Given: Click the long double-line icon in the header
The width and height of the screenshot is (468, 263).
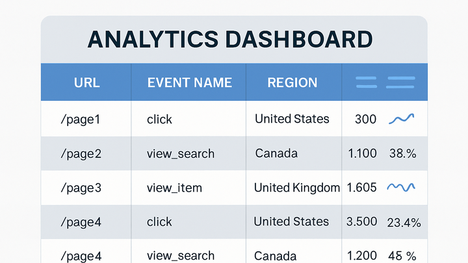Looking at the screenshot, I should 400,82.
